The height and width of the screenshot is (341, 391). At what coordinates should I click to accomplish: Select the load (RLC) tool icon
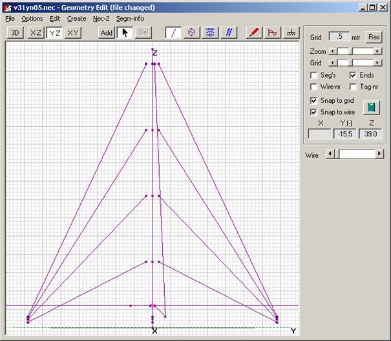[x=210, y=33]
